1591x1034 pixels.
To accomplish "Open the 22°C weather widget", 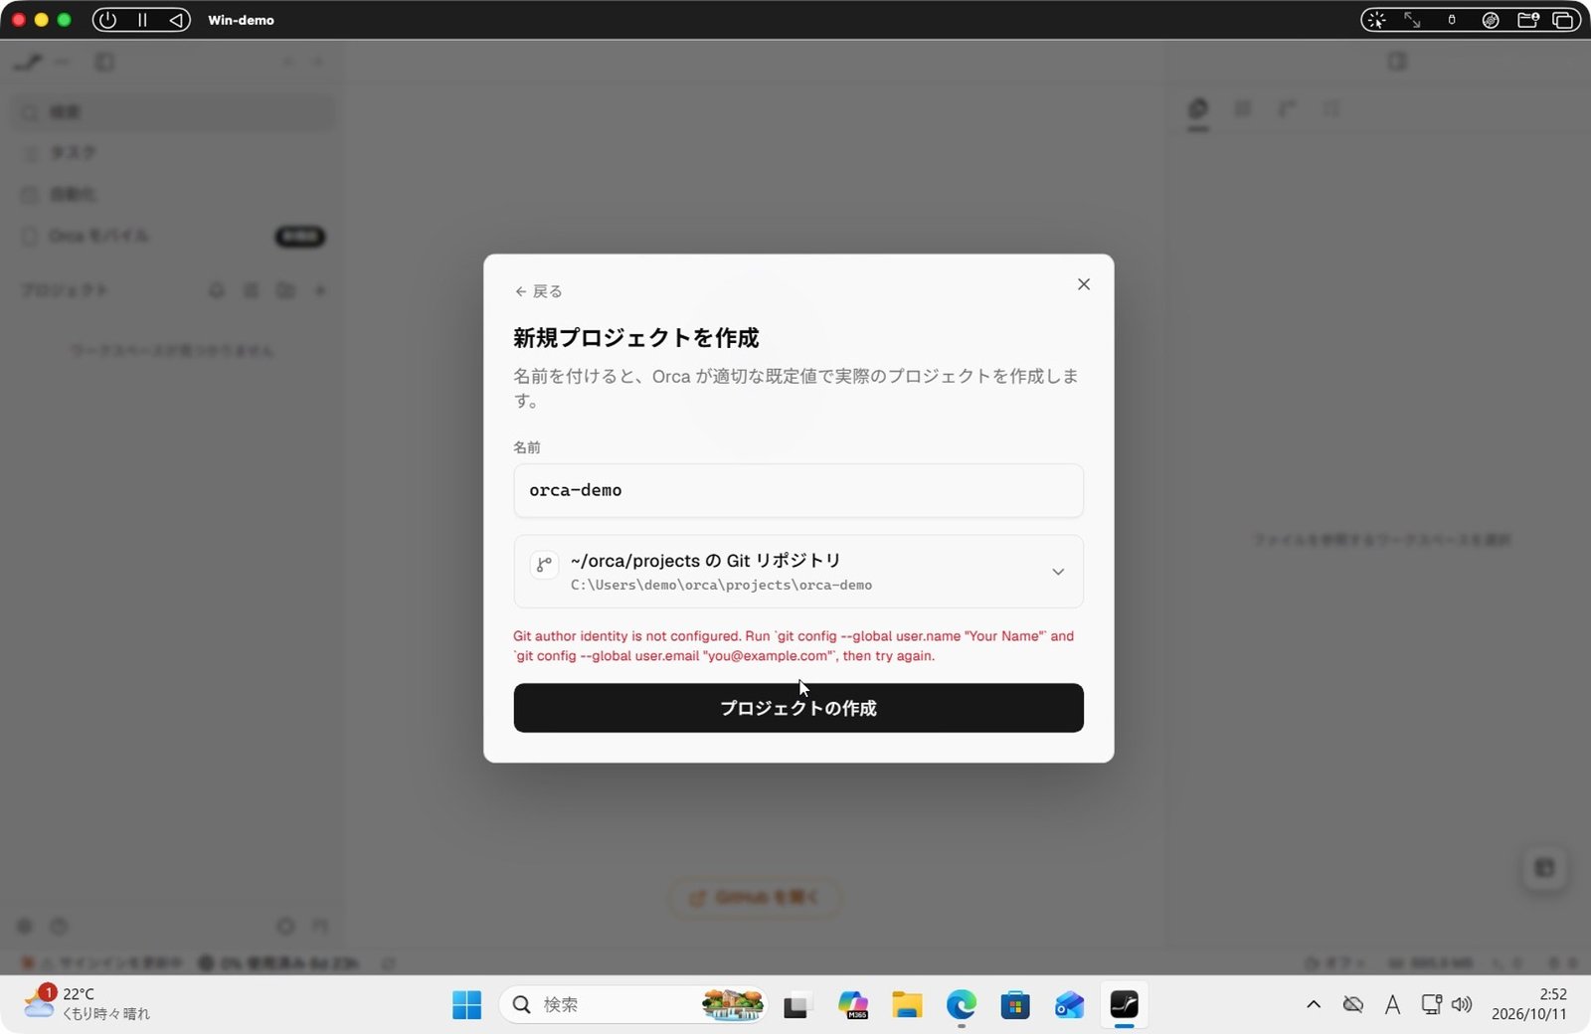I will tap(88, 1003).
